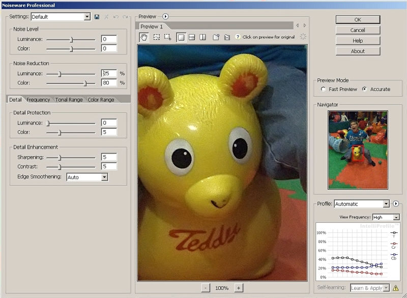
Task: Click the OK button
Action: 358,19
